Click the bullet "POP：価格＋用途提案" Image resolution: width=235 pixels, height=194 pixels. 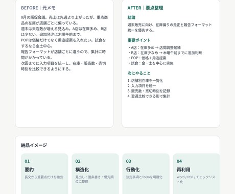(147, 58)
